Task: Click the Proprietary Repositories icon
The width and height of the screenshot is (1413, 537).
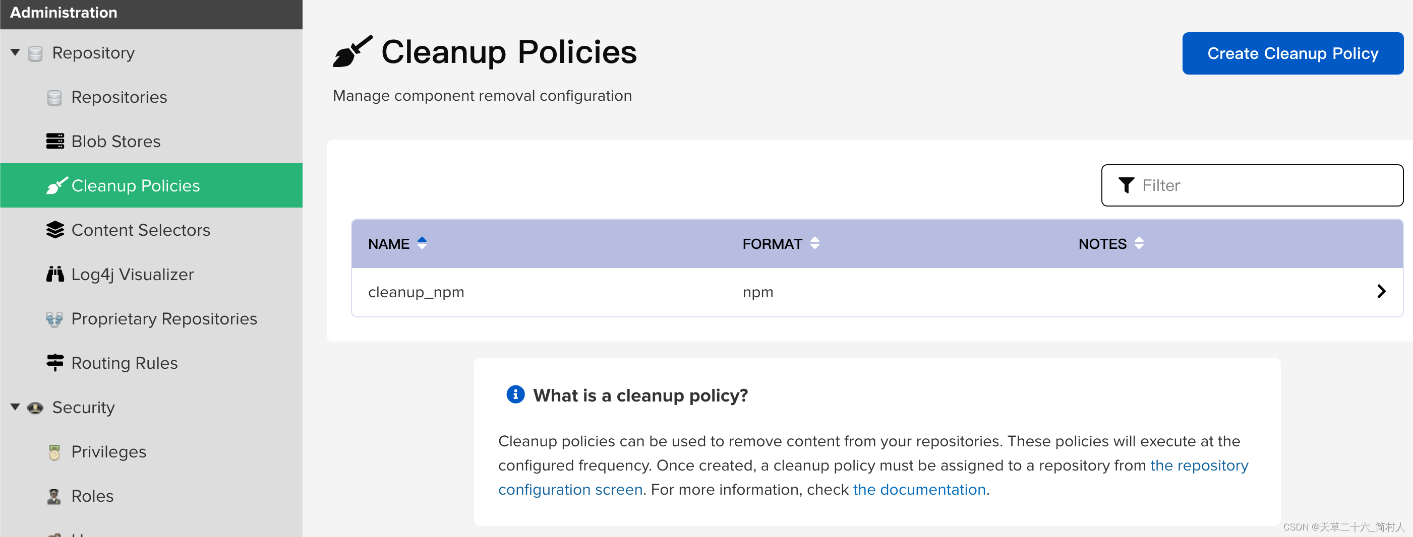Action: coord(54,319)
